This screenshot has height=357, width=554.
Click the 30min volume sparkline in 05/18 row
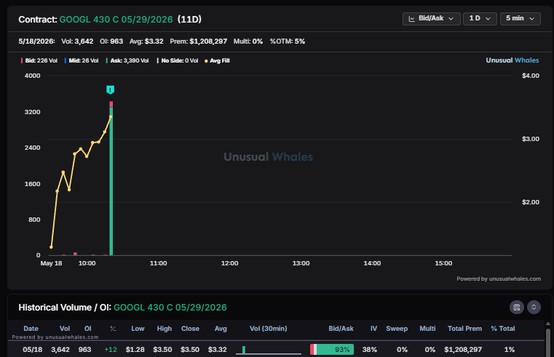tap(269, 350)
